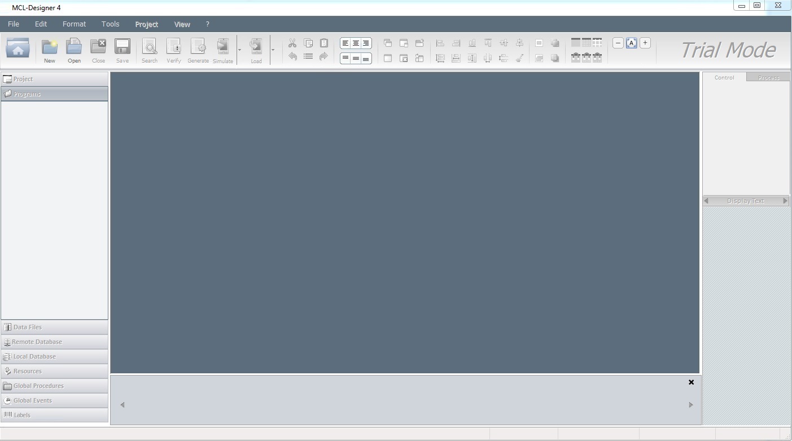Click the Home folder icon in the toolbar

click(x=18, y=48)
